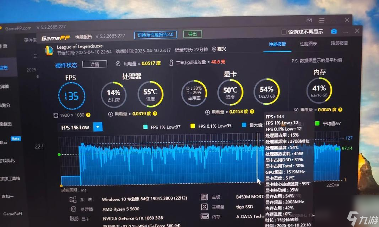
Task: Toggle 该游戏不再显示 checkbox
Action: 284,32
